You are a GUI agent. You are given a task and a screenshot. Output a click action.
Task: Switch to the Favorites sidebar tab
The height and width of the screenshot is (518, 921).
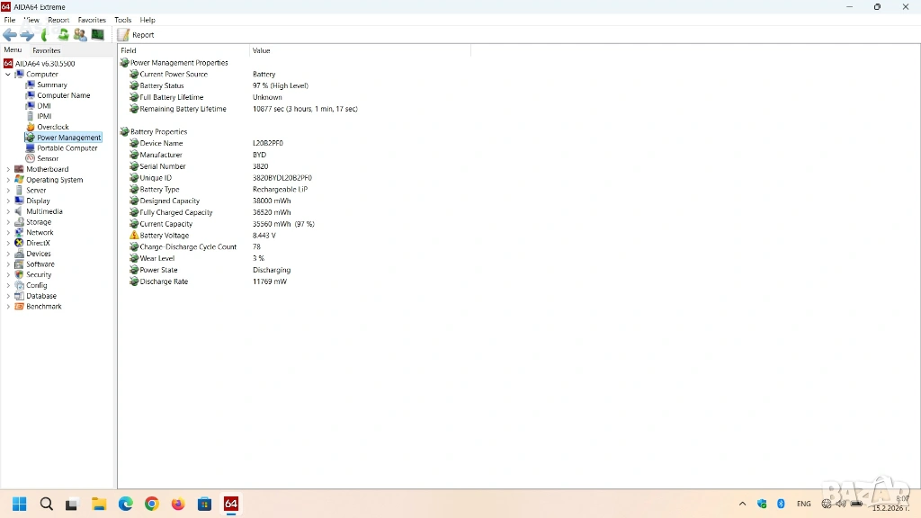tap(47, 50)
